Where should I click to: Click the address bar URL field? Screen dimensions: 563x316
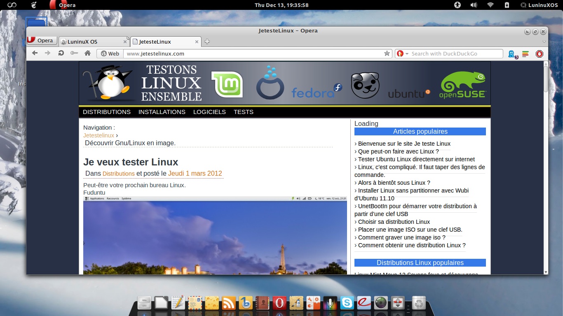[253, 53]
